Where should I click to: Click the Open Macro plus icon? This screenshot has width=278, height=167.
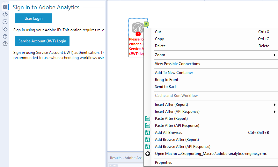(148, 154)
